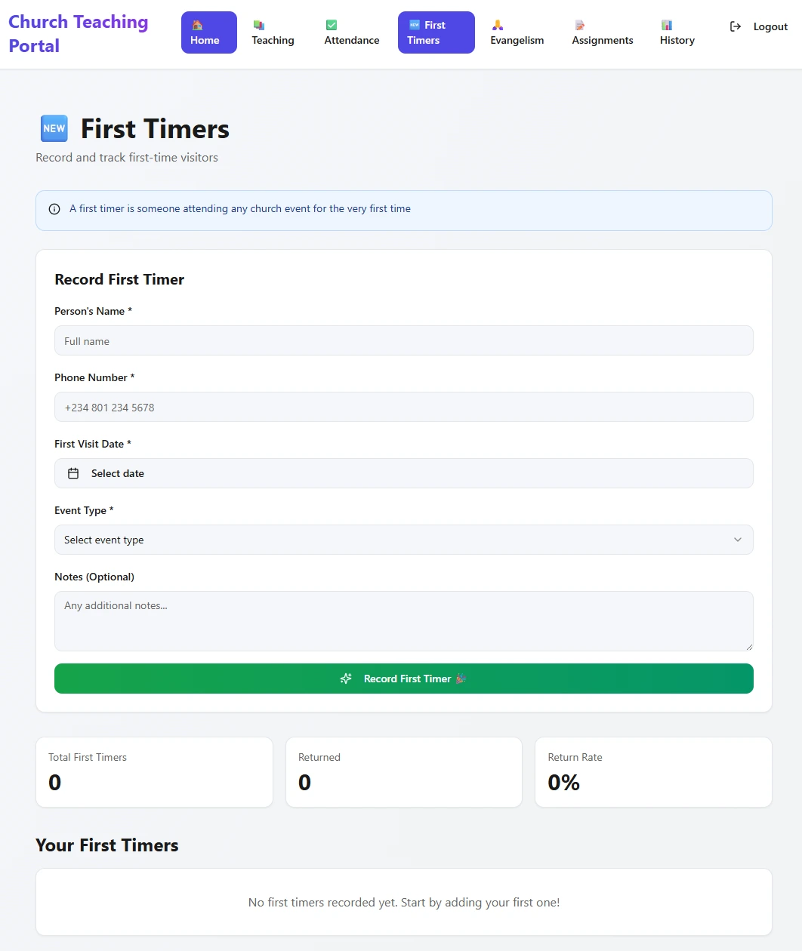802x951 pixels.
Task: Open the First Timers navigation tab
Action: [x=436, y=32]
